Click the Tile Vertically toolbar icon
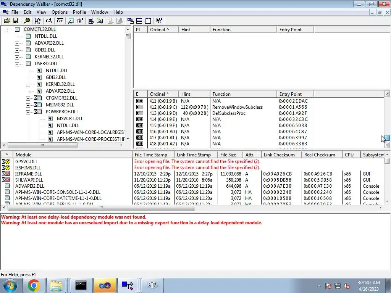 pos(148,21)
